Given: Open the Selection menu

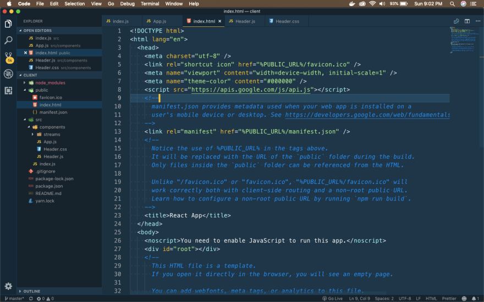Looking at the screenshot, I should point(74,4).
